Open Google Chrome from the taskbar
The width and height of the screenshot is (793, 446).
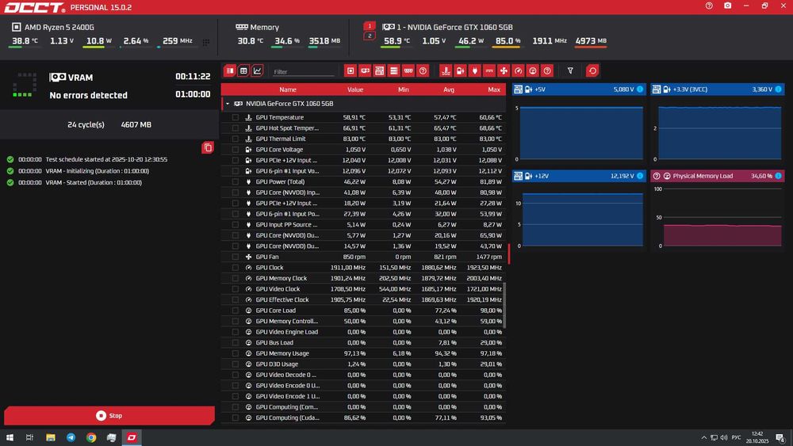91,437
